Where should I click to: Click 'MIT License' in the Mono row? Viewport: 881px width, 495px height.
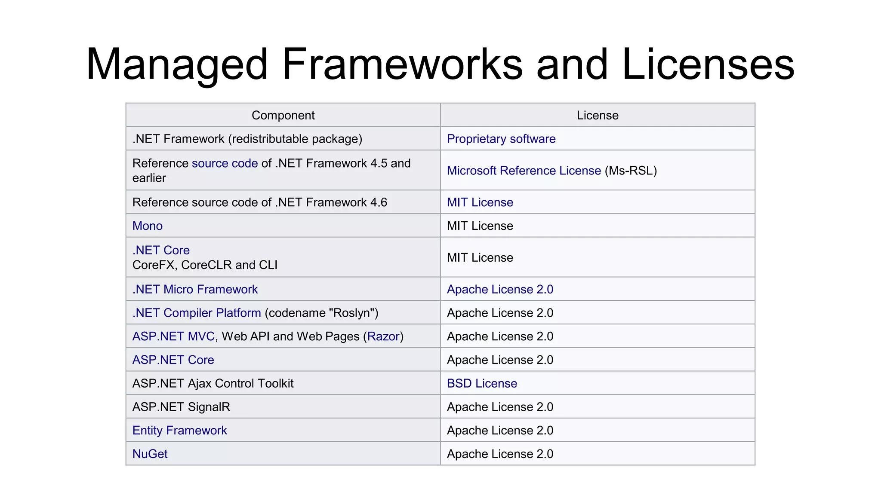[x=480, y=226]
